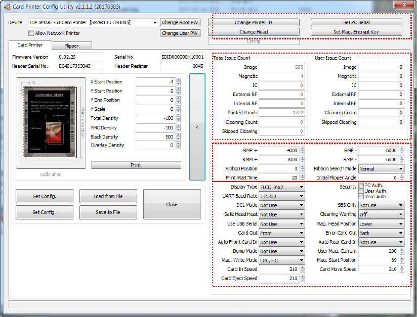The height and width of the screenshot is (317, 417).
Task: Toggle the User Auth. security checkbox
Action: pyautogui.click(x=361, y=191)
